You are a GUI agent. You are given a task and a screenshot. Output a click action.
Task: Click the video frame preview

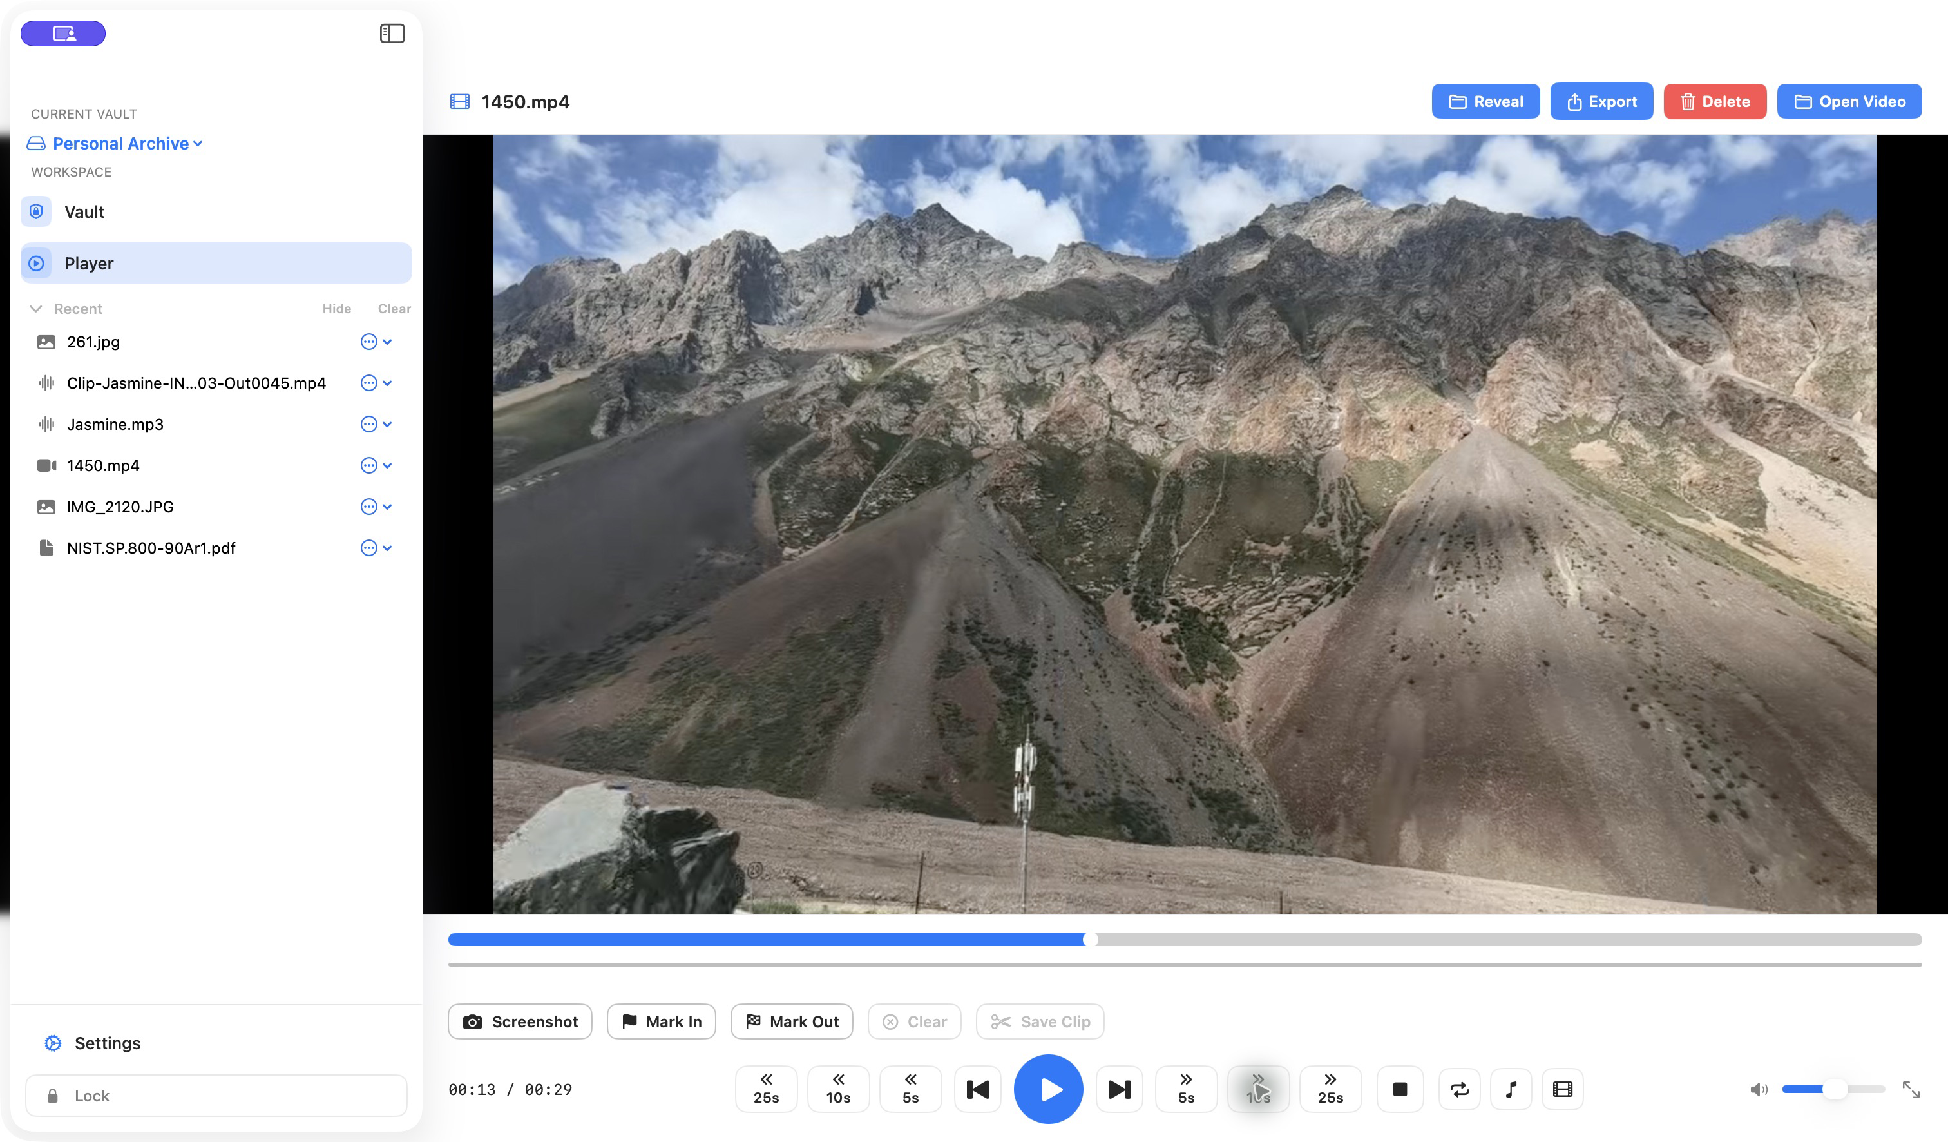(1184, 524)
